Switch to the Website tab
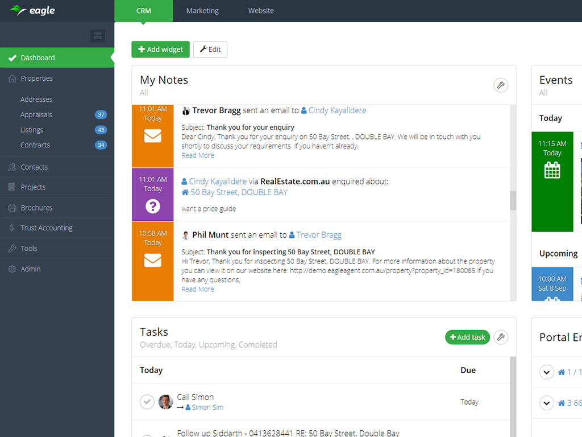The image size is (582, 437). [261, 11]
